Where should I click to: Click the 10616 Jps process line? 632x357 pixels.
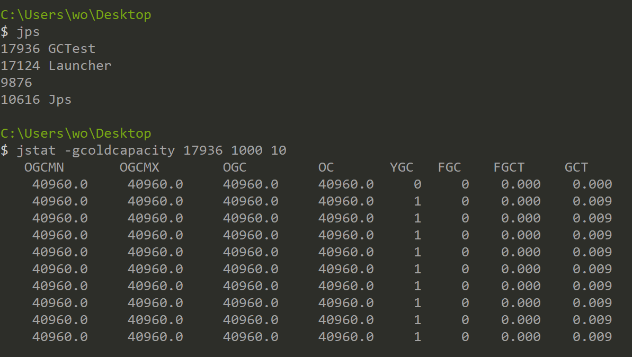click(36, 100)
